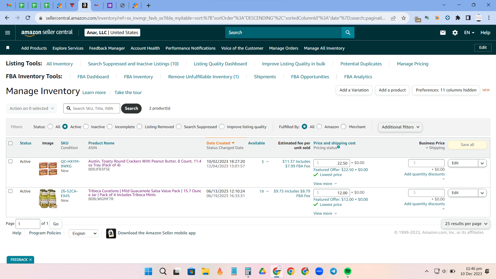Open Feedback Manager menu item
496x279 pixels.
tap(107, 48)
